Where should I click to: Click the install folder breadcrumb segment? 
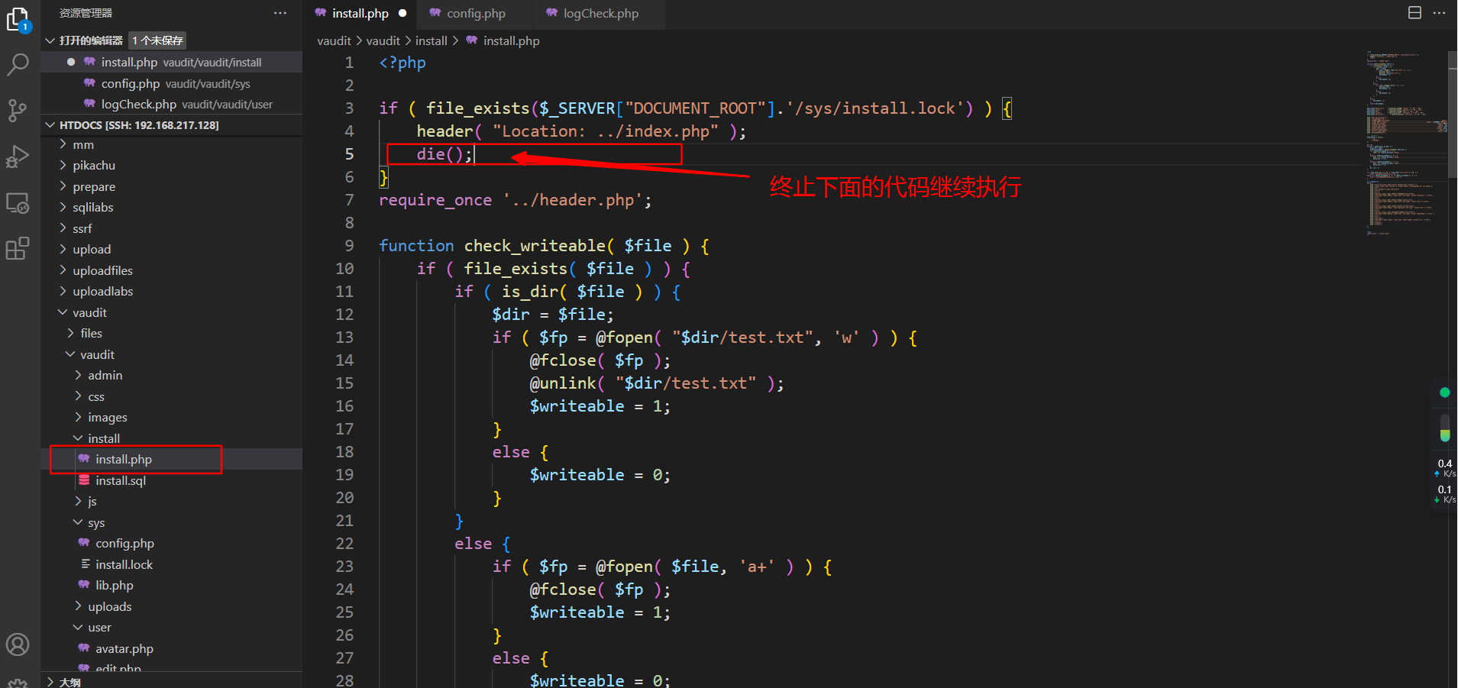coord(432,40)
